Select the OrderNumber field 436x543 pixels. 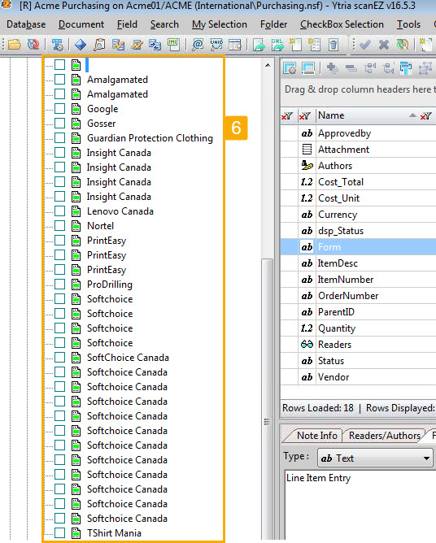pyautogui.click(x=358, y=296)
